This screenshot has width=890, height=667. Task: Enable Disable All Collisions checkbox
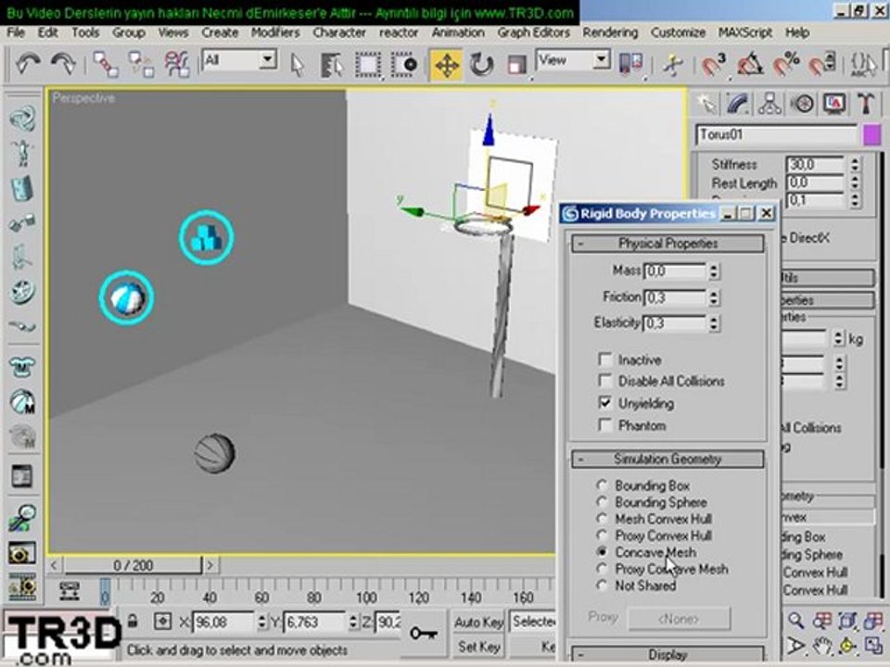click(x=605, y=381)
